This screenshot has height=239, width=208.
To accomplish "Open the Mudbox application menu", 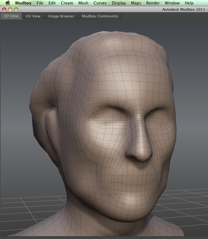I will click(23, 3).
